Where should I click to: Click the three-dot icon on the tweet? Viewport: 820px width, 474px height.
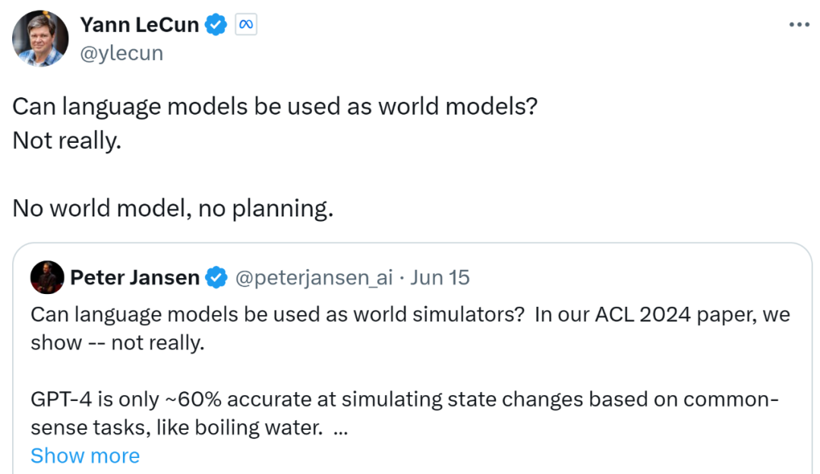pyautogui.click(x=799, y=24)
